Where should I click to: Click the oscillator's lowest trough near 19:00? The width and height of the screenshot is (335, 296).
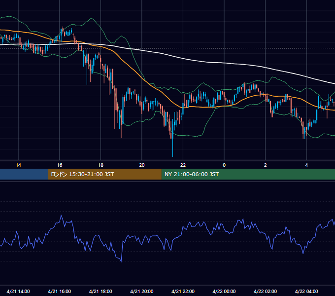[121, 261]
